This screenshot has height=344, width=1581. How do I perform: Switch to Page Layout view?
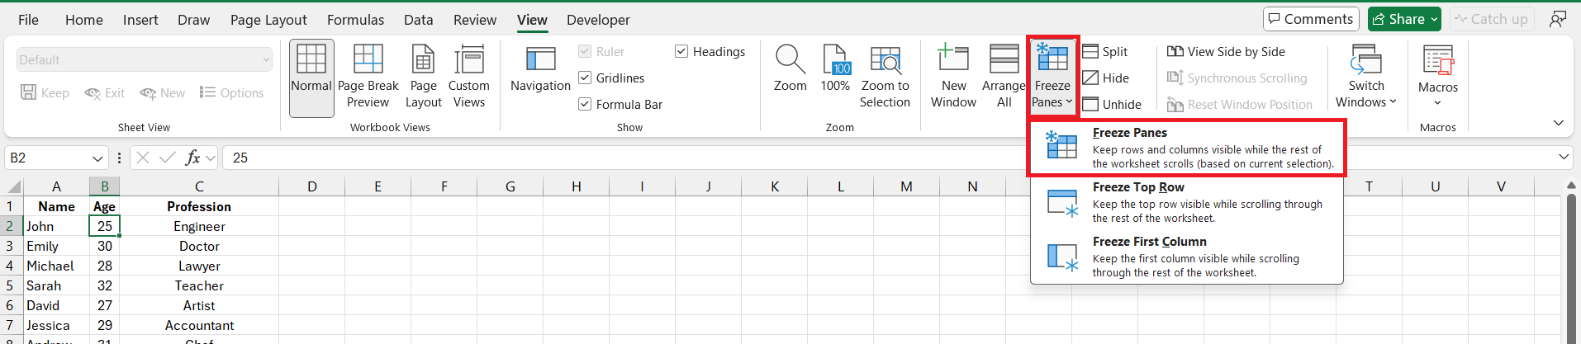(423, 78)
